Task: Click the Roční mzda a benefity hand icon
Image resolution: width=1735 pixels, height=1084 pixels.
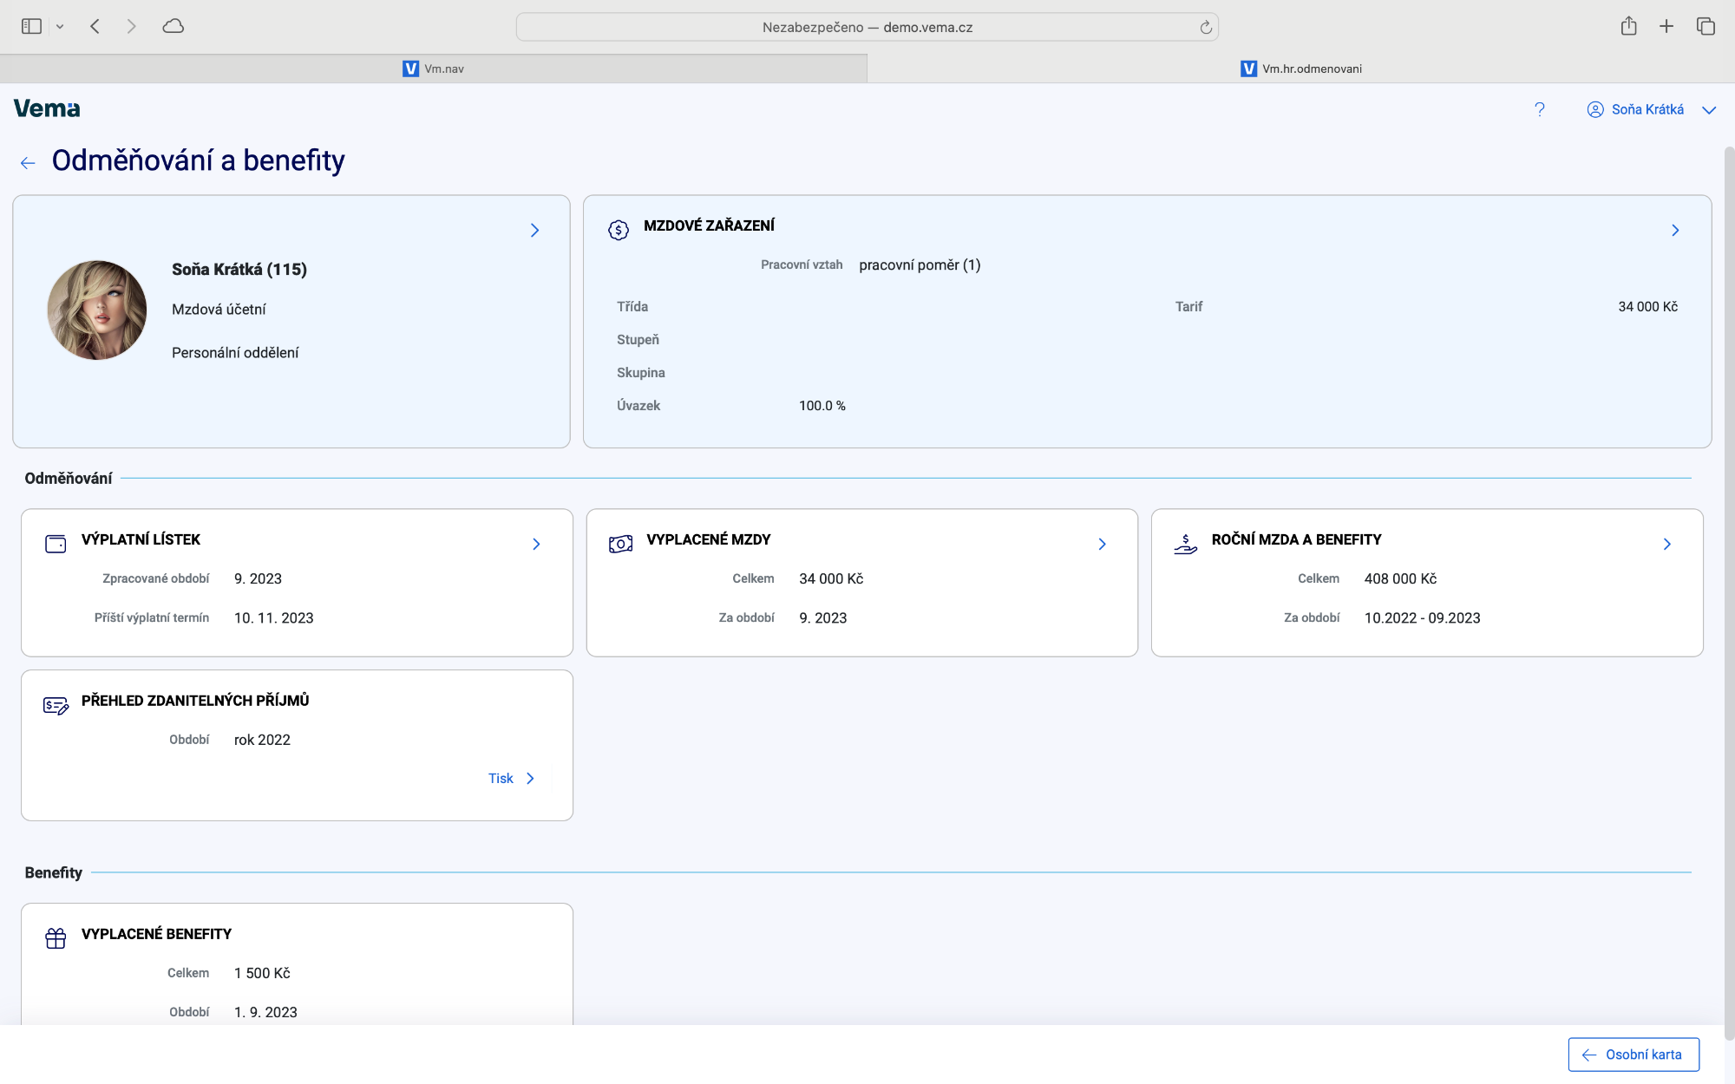Action: click(x=1186, y=544)
